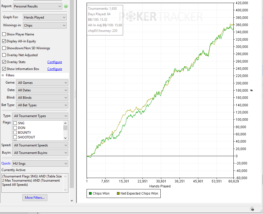Check the BOUNTY flag checkbox
Viewport: 263px width, 214px height.
(15, 132)
